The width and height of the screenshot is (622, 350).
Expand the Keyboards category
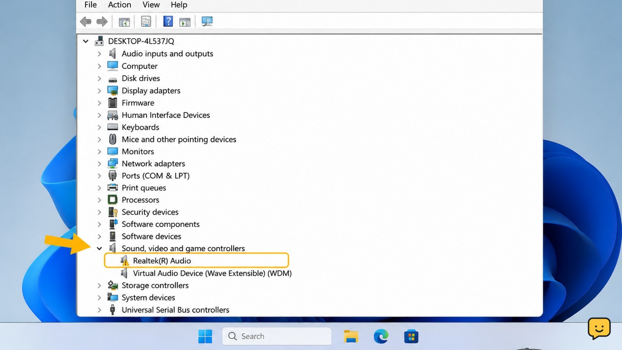[x=99, y=127]
